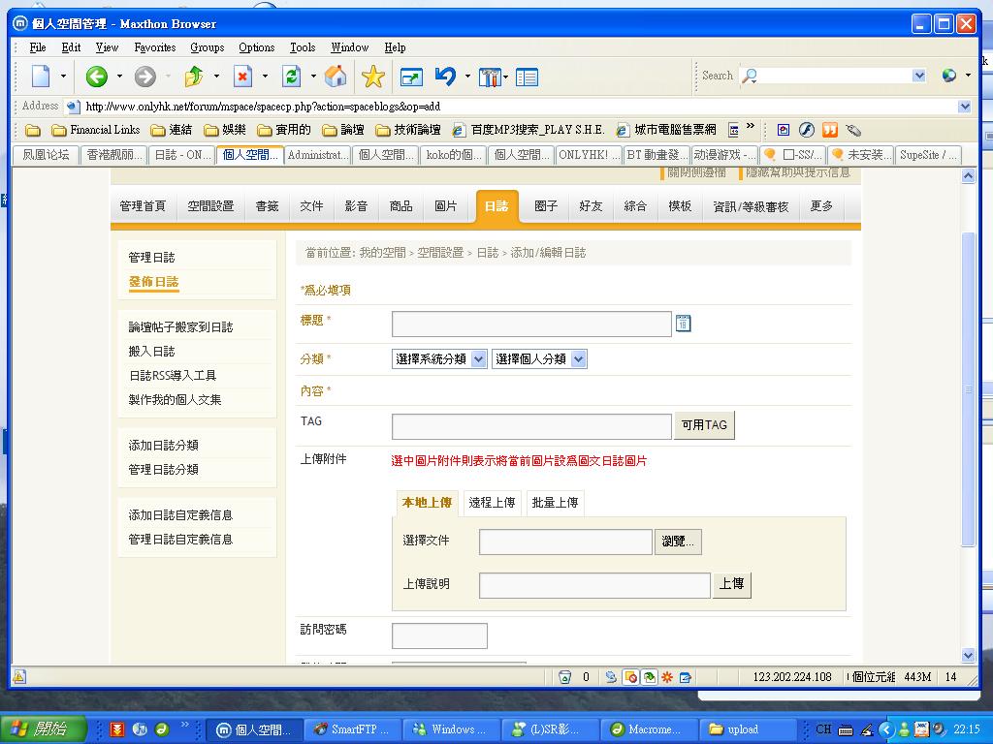
Task: Click 隱藏幫助與提示信息 link
Action: 798,172
